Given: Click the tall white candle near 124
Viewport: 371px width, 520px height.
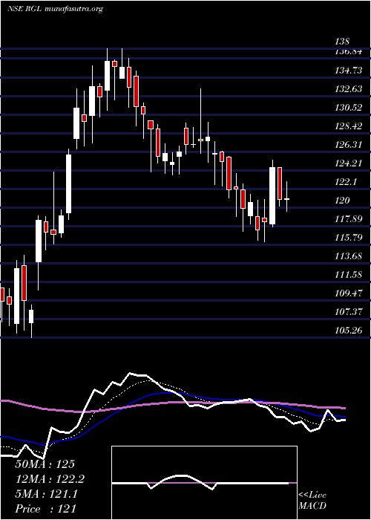Looking at the screenshot, I should click(x=272, y=193).
